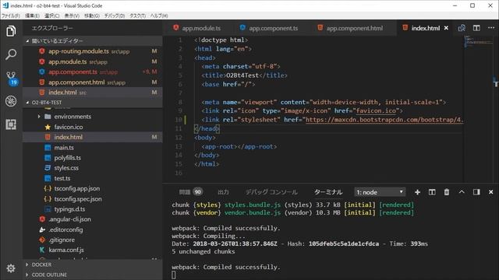Screen dimensions: 499x280
Task: Open the Search view in activity bar
Action: [x=11, y=54]
